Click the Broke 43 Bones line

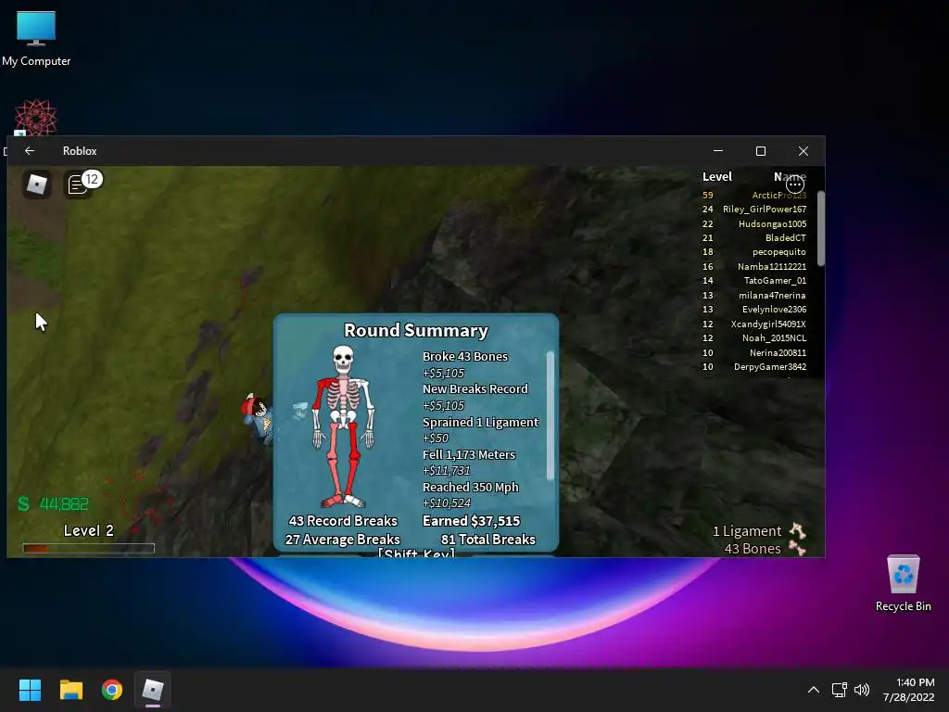pos(465,356)
